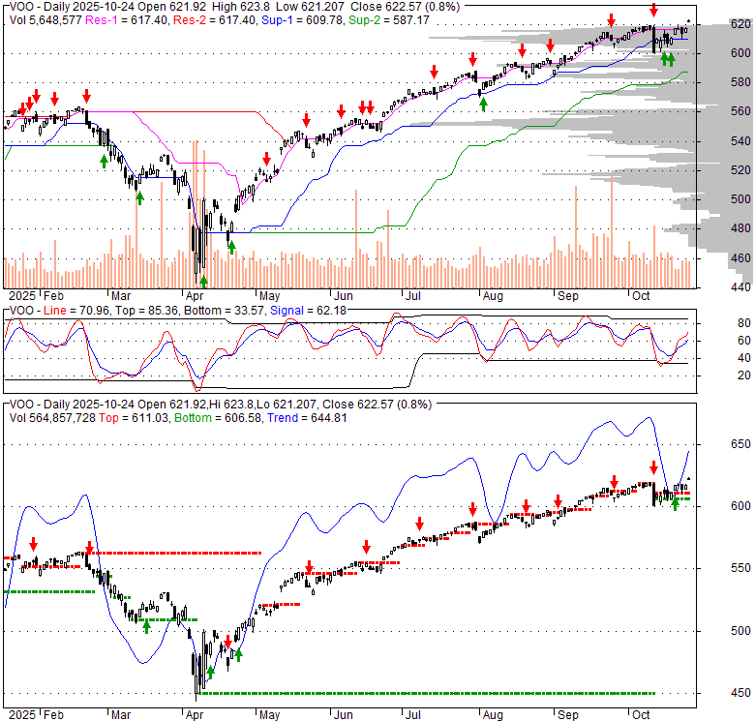Screen dimensions: 755x721
Task: Click the 650 price axis label
Action: pos(740,444)
